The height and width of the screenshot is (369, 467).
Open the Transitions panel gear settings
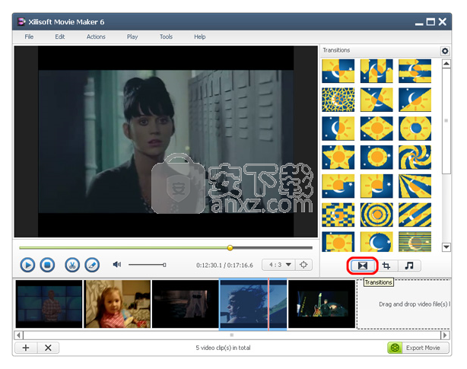[x=445, y=51]
